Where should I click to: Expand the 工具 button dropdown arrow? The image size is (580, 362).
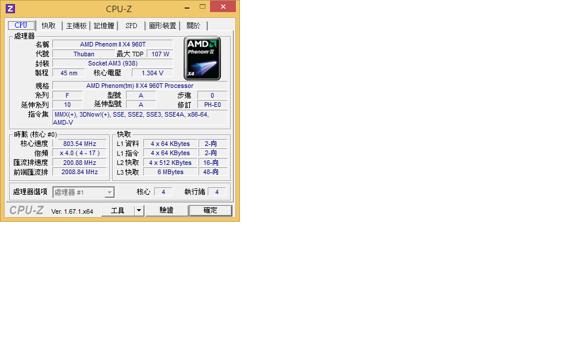coord(139,210)
